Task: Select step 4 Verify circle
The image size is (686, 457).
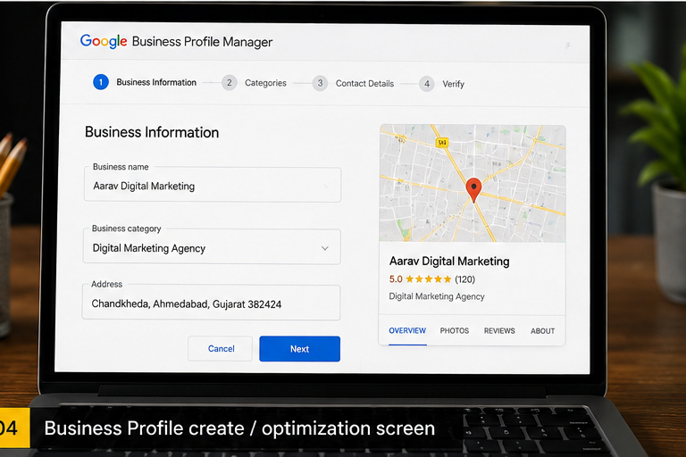Action: tap(427, 84)
